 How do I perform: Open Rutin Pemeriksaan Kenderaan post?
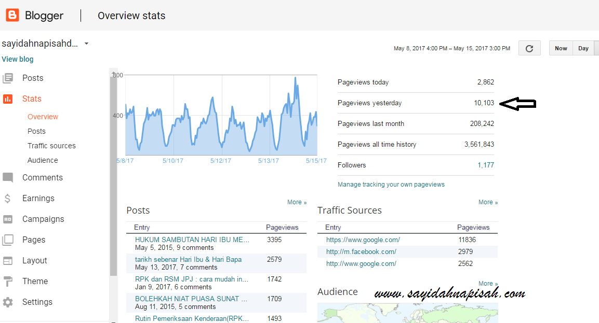click(192, 319)
